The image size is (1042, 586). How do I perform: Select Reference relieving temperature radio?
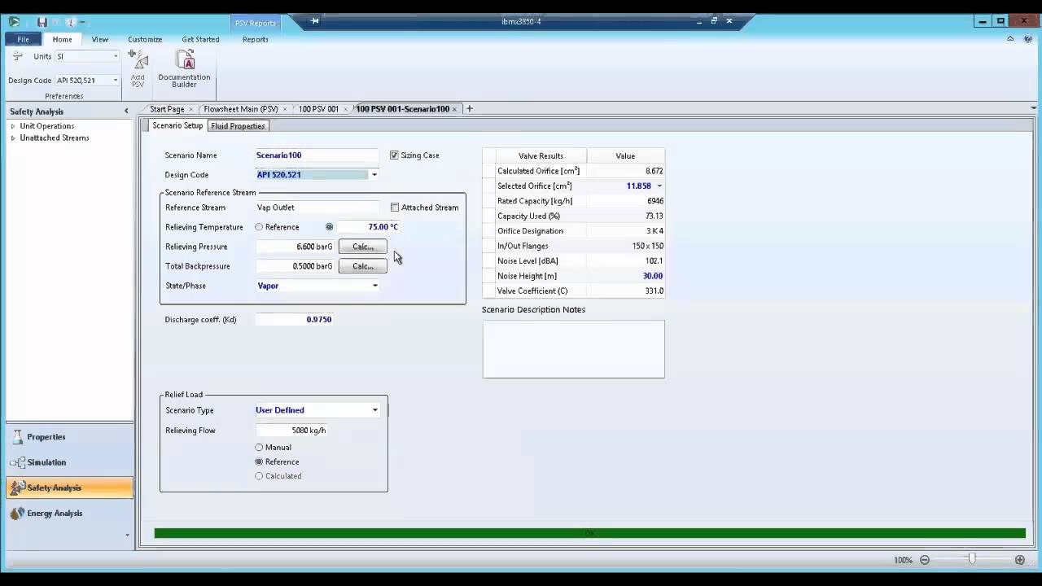coord(259,227)
